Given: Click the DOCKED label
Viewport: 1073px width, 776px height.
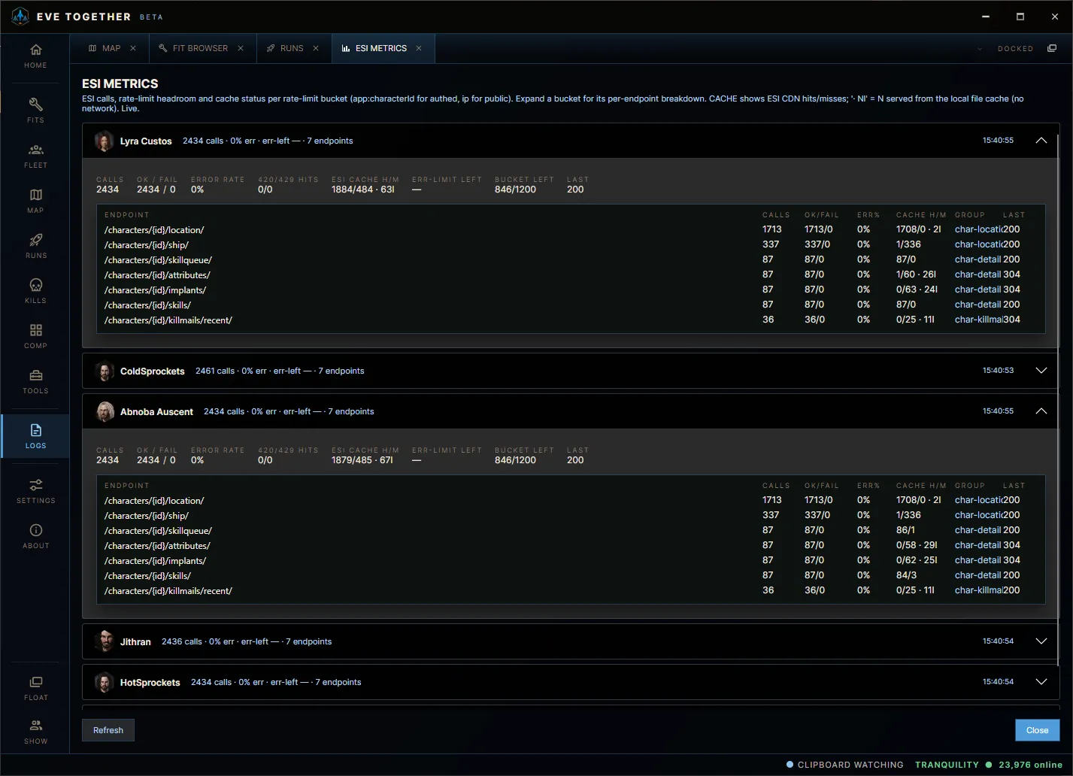Looking at the screenshot, I should coord(1015,49).
